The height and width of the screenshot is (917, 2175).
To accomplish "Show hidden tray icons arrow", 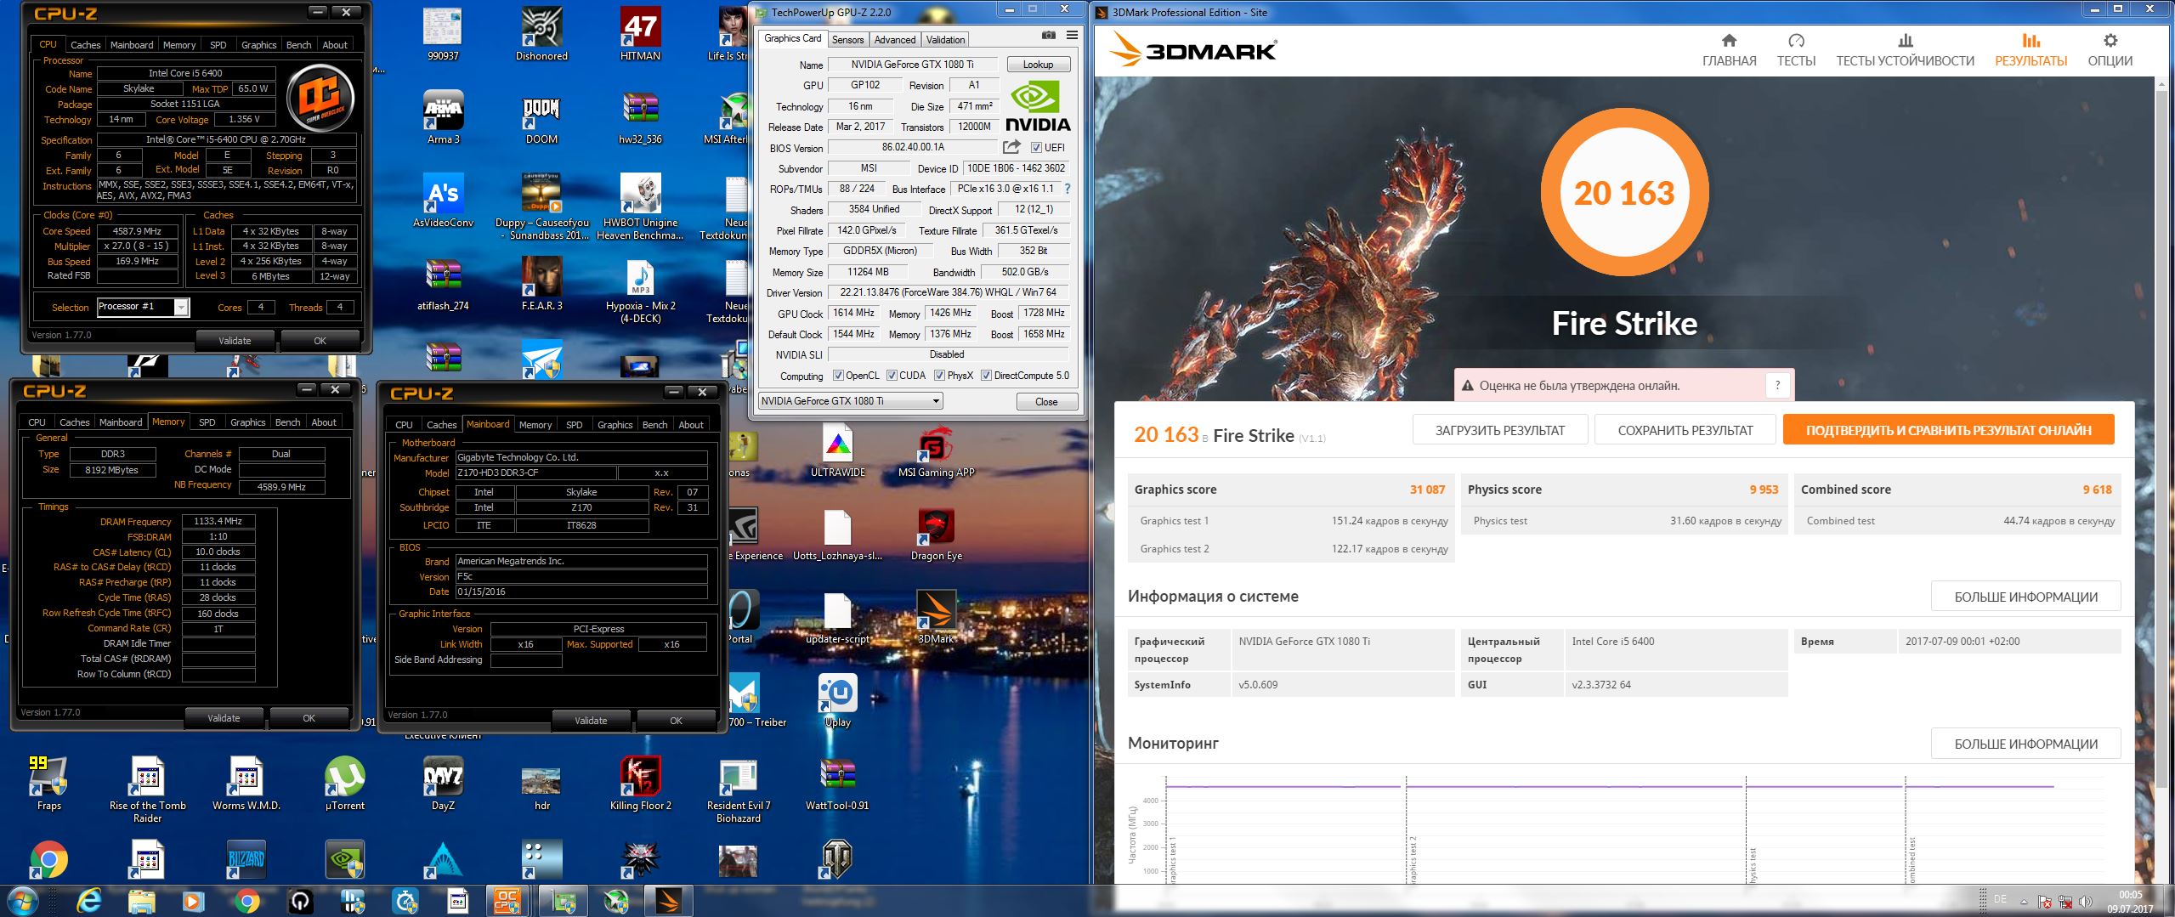I will 2023,902.
